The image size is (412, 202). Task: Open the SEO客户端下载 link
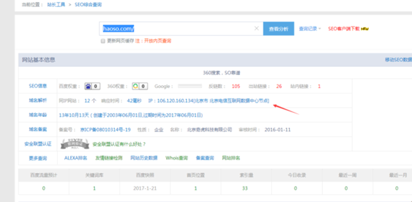[x=344, y=29]
